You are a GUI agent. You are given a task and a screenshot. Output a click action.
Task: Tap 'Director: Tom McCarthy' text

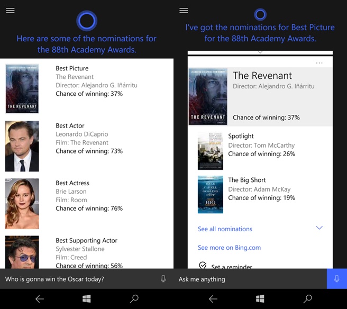click(x=261, y=146)
